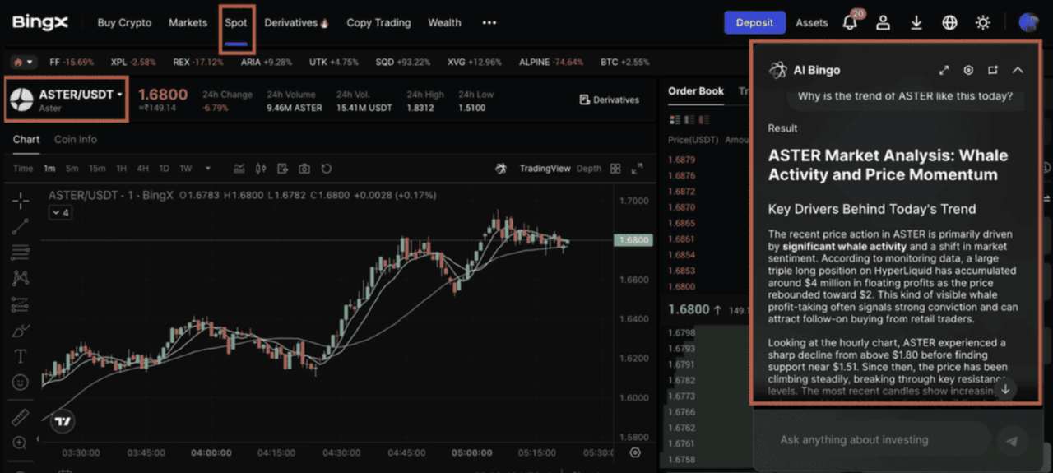Toggle light theme with sun icon
The image size is (1053, 473).
click(982, 23)
